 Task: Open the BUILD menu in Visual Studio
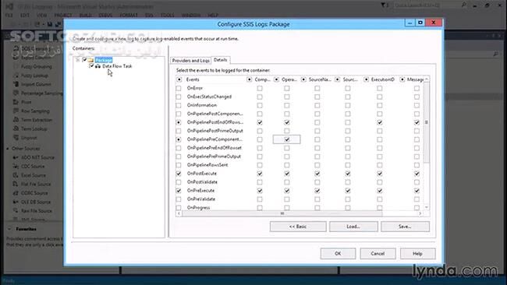coord(85,15)
